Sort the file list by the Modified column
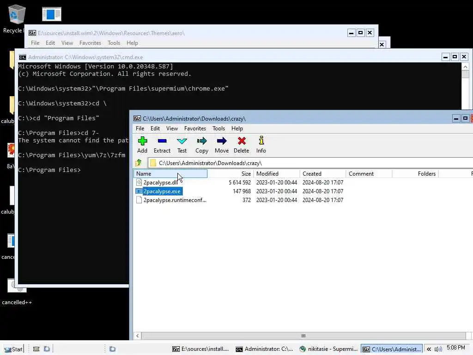Image resolution: width=473 pixels, height=355 pixels. pyautogui.click(x=277, y=174)
